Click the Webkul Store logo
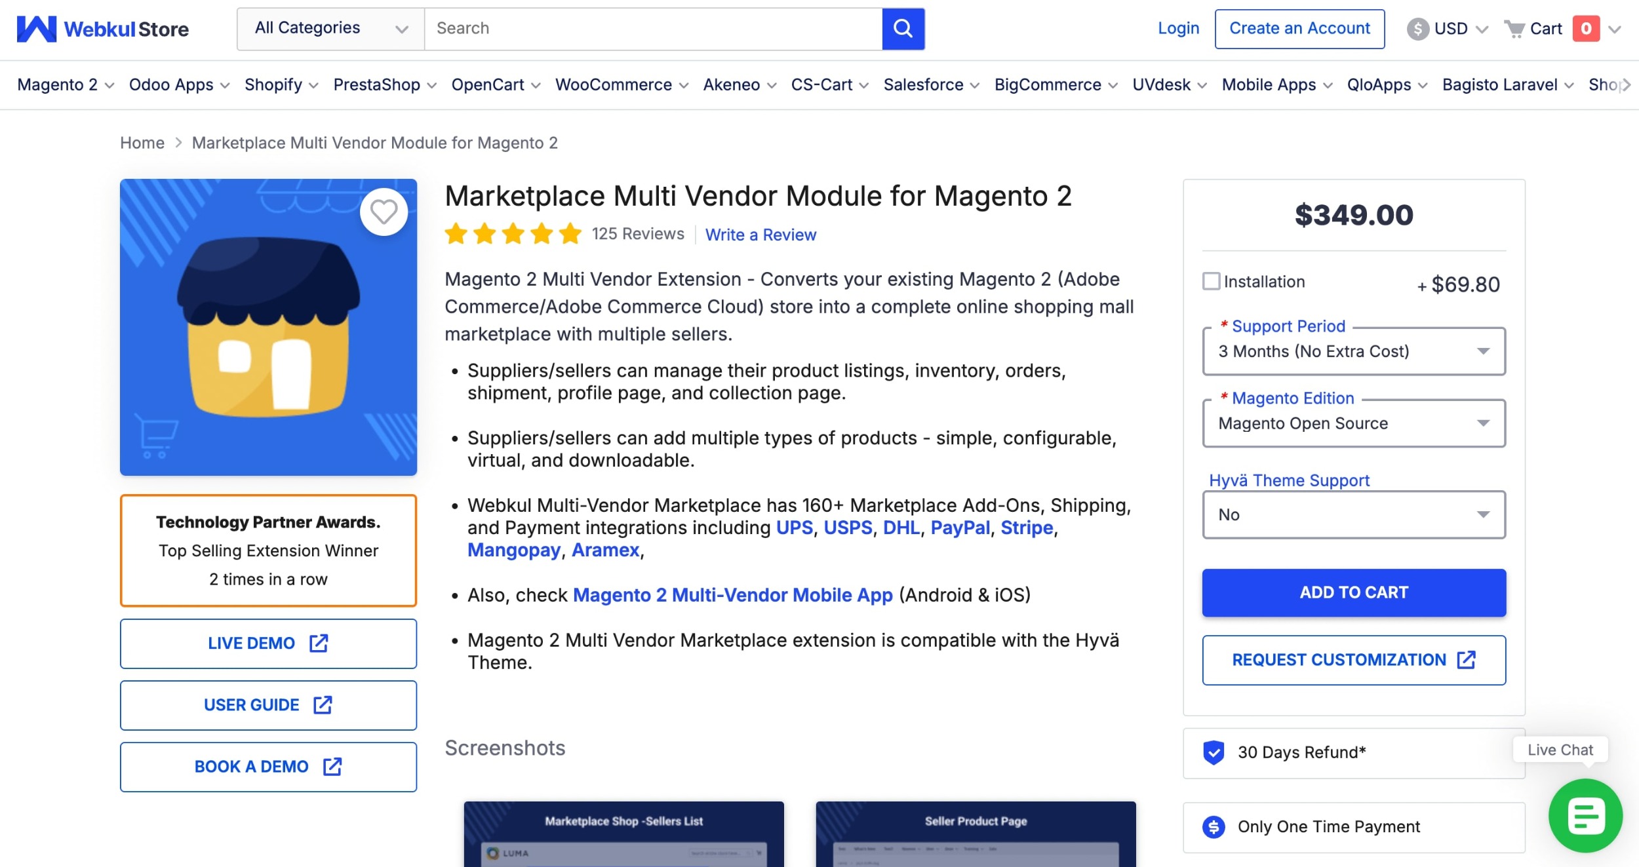This screenshot has width=1639, height=867. pos(103,29)
